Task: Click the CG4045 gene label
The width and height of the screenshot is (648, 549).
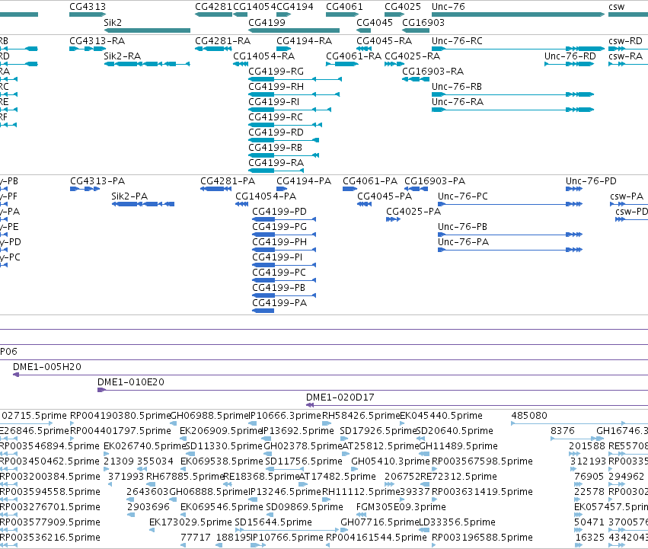Action: click(375, 23)
